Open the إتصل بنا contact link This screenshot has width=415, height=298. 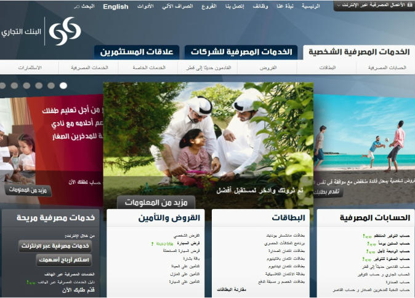tap(235, 6)
